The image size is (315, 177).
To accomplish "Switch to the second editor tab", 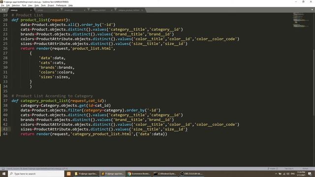I will [47, 10].
